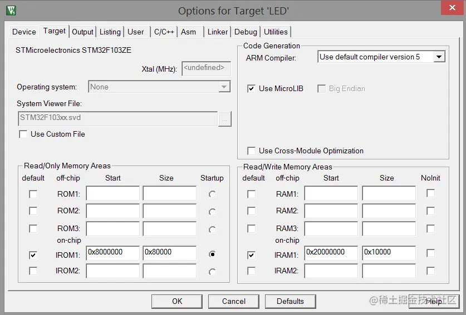The width and height of the screenshot is (466, 315).
Task: Click the IRAM2 Start field
Action: [331, 271]
